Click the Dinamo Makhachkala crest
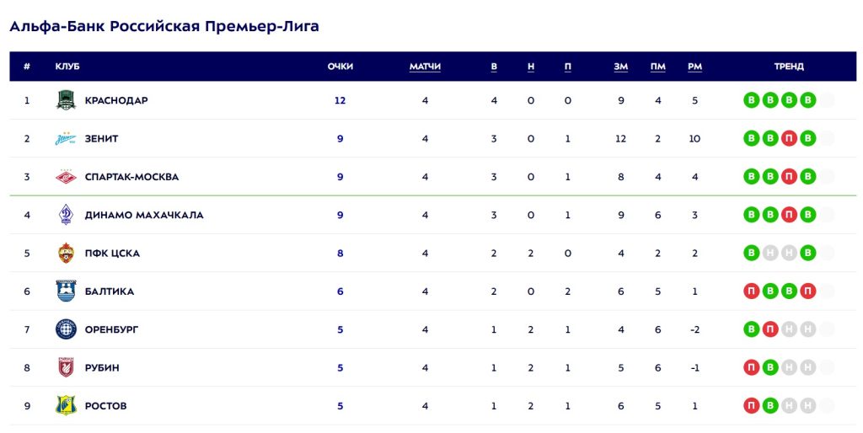Viewport: 863px width, 433px height. [x=66, y=215]
